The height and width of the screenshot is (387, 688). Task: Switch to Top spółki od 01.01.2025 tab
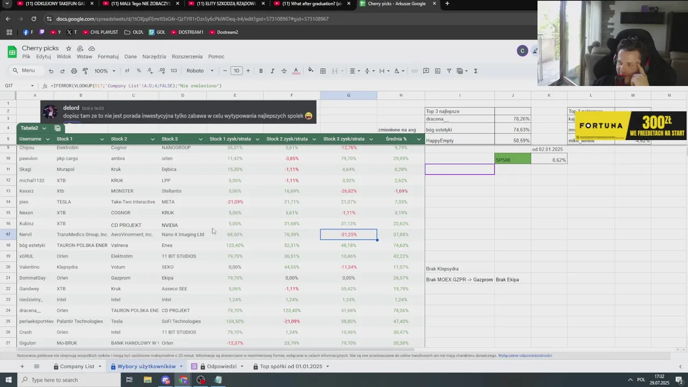291,367
